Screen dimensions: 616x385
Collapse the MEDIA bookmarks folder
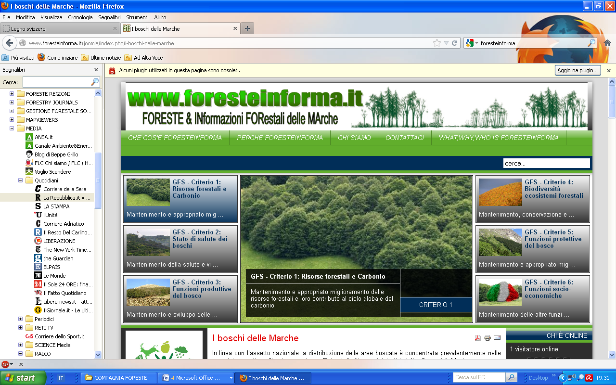tap(12, 128)
